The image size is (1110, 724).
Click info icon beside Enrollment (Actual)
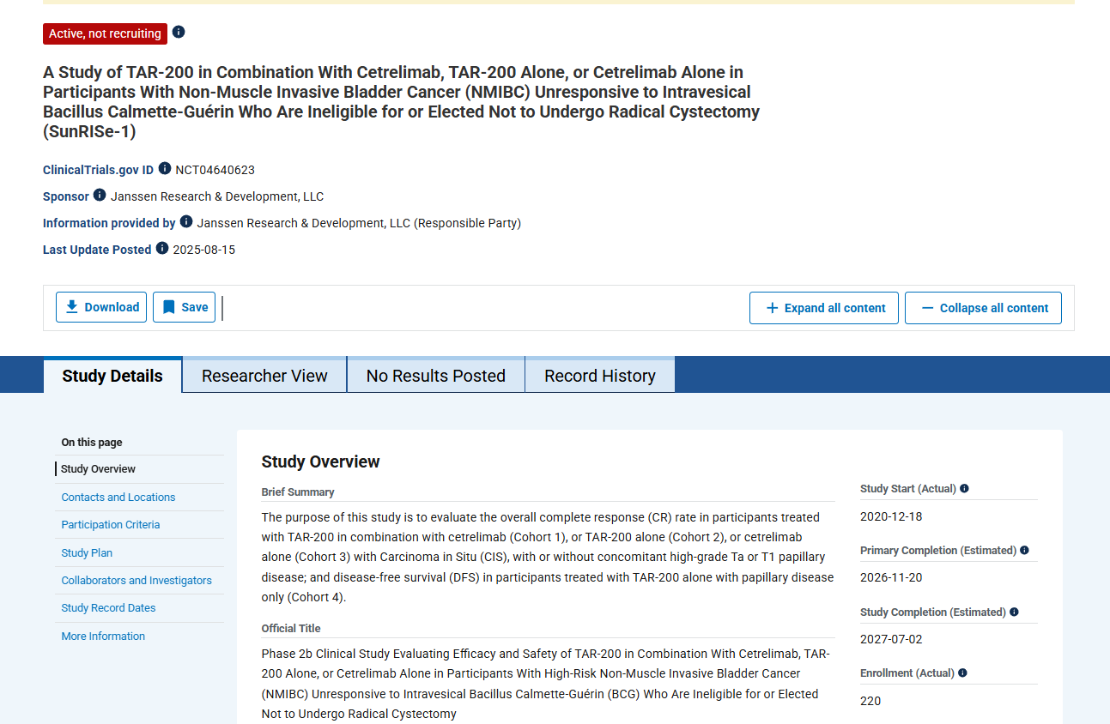point(962,673)
